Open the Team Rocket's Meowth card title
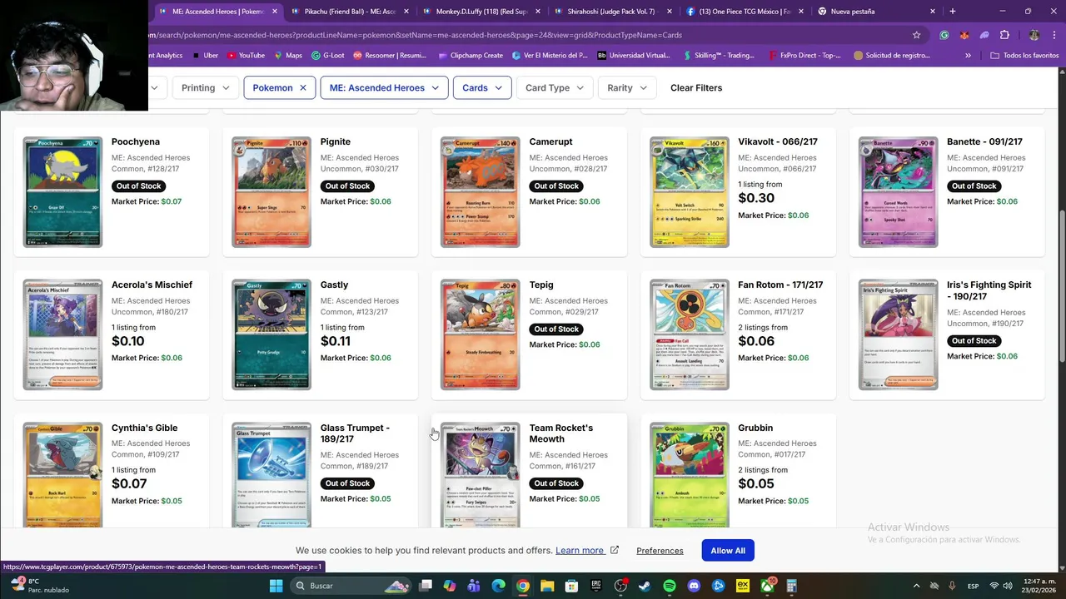The width and height of the screenshot is (1066, 599). coord(561,433)
